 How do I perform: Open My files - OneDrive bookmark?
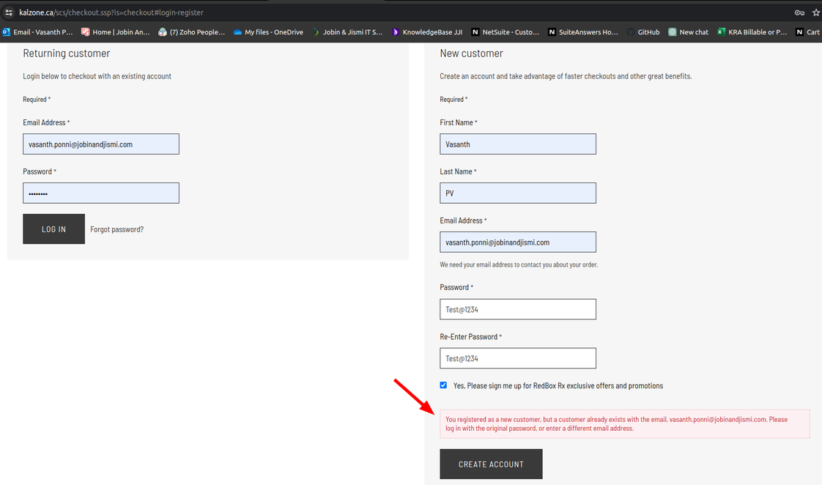pyautogui.click(x=268, y=32)
